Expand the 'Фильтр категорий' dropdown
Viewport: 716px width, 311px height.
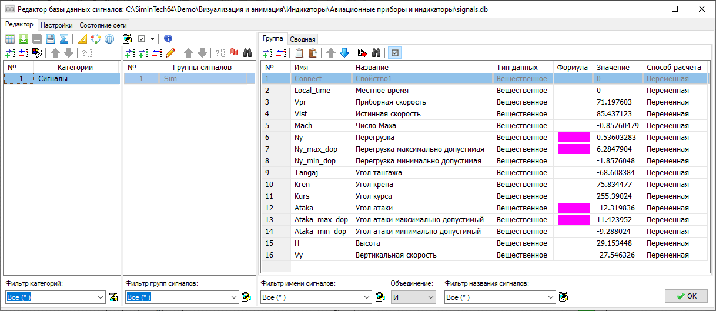point(99,297)
